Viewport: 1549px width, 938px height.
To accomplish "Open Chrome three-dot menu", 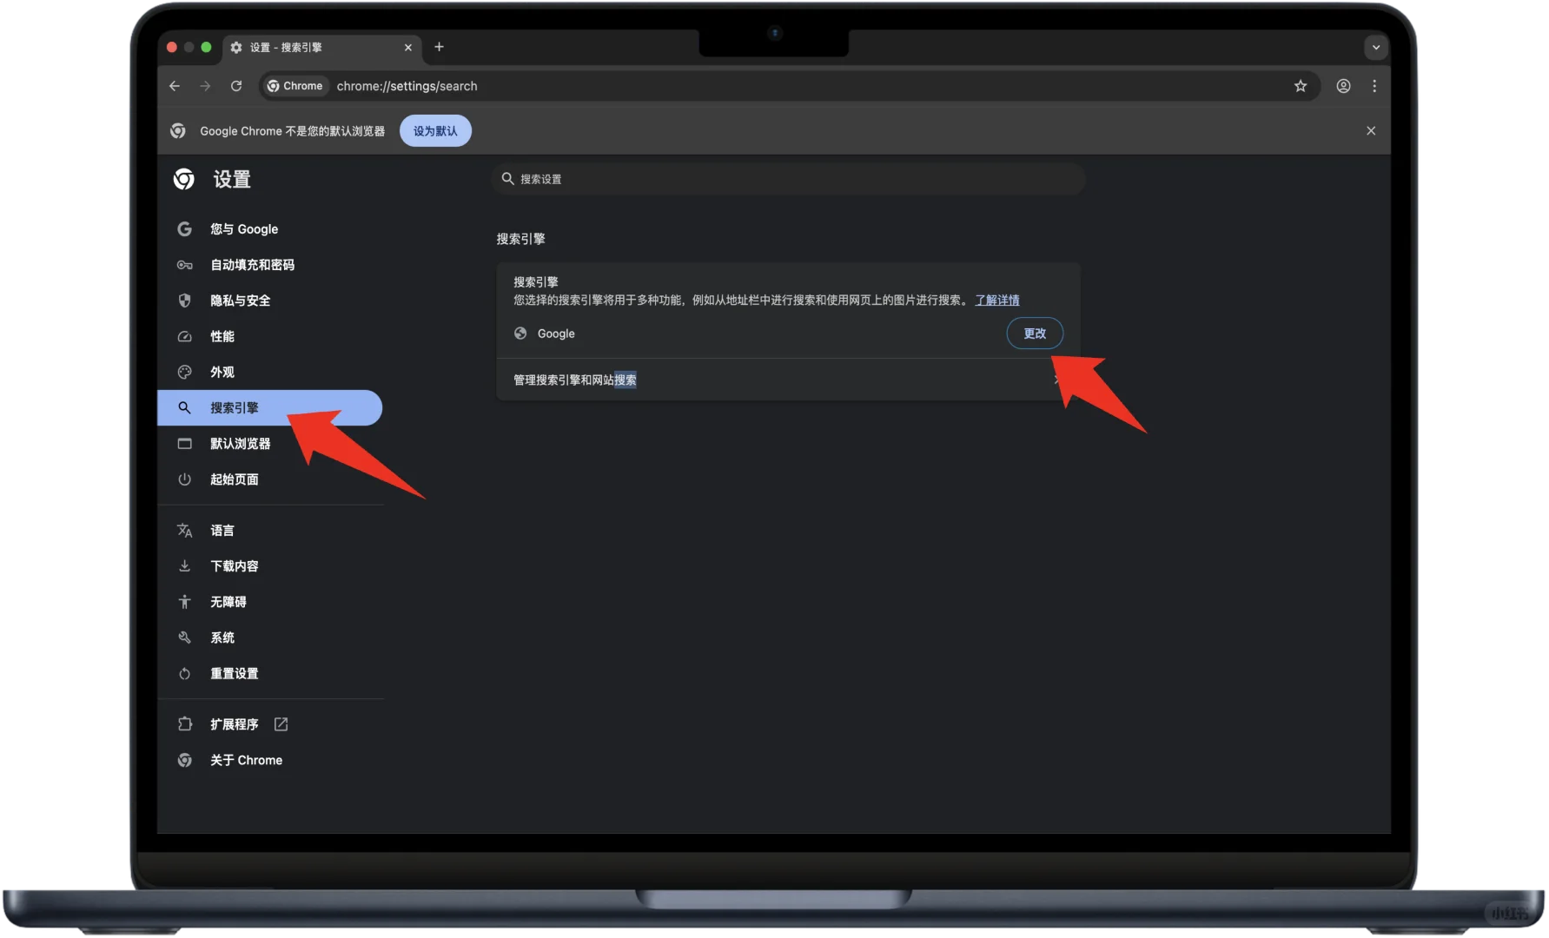I will tap(1374, 86).
